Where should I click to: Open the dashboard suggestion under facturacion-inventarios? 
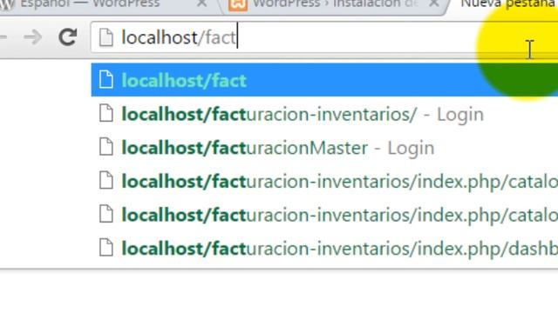324,248
